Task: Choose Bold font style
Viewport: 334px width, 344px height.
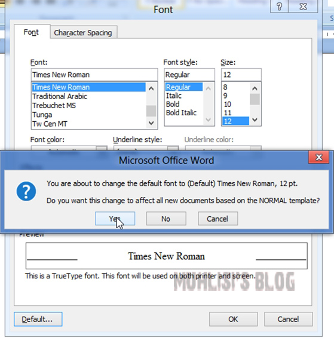Action: point(184,104)
